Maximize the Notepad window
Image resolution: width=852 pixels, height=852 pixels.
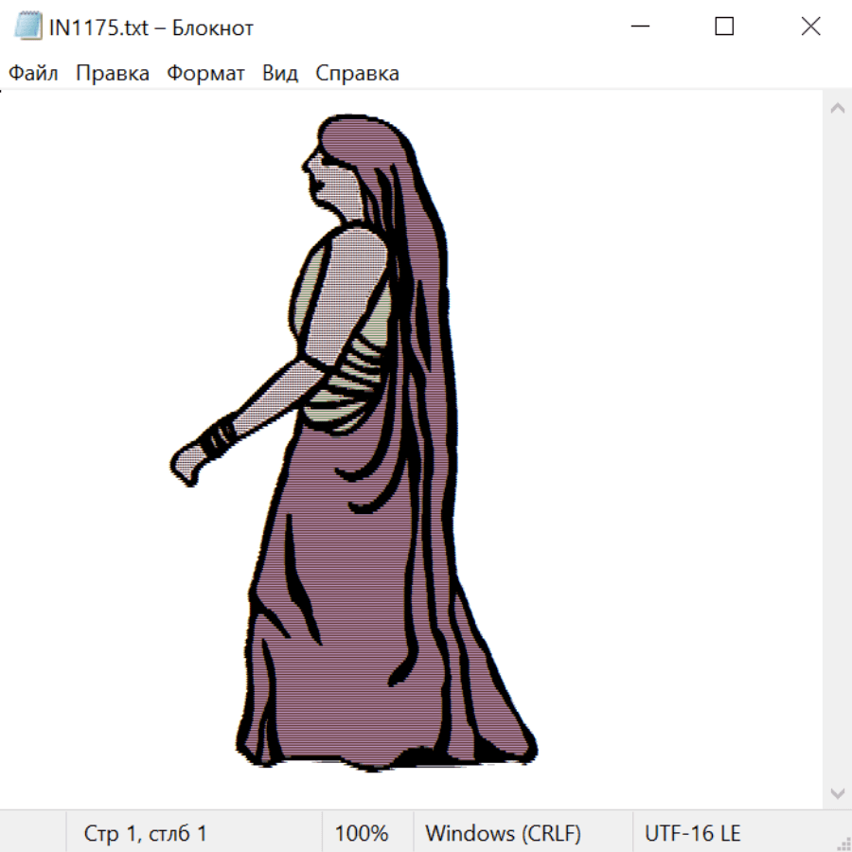tap(724, 27)
